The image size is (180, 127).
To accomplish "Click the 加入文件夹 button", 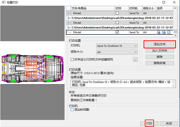I will coord(160,51).
